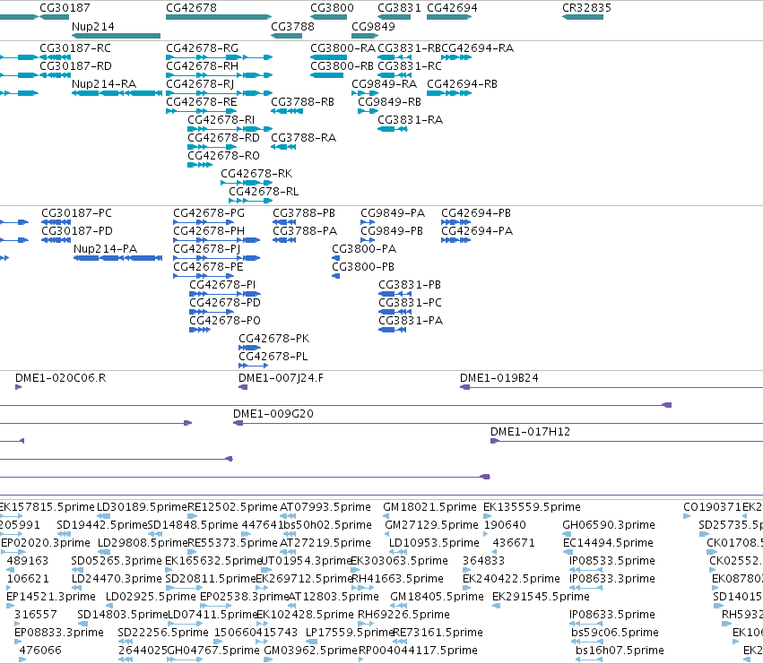Open the CG30187 gene label
763x664 pixels.
click(65, 8)
